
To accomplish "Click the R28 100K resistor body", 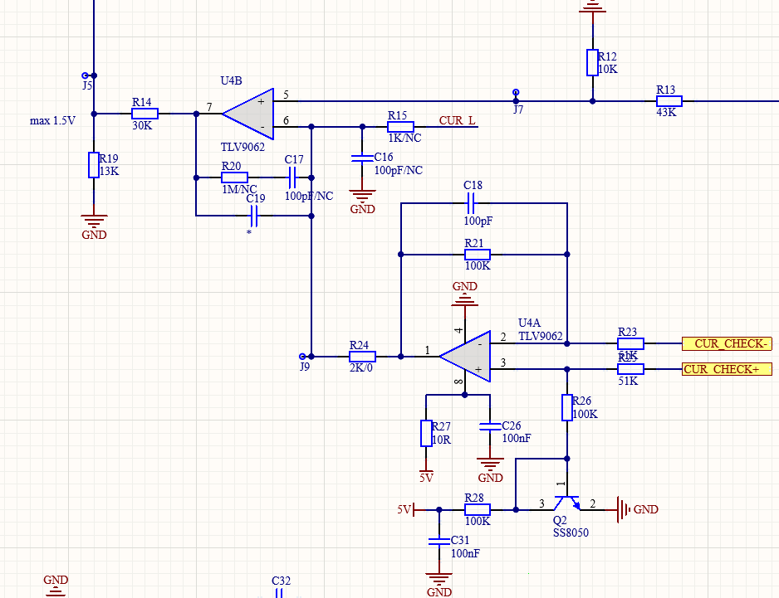I will pyautogui.click(x=477, y=509).
